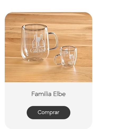Viewport: 119px width, 129px height.
Task: Click the large mug's glass handle
Action: pyautogui.click(x=53, y=41)
